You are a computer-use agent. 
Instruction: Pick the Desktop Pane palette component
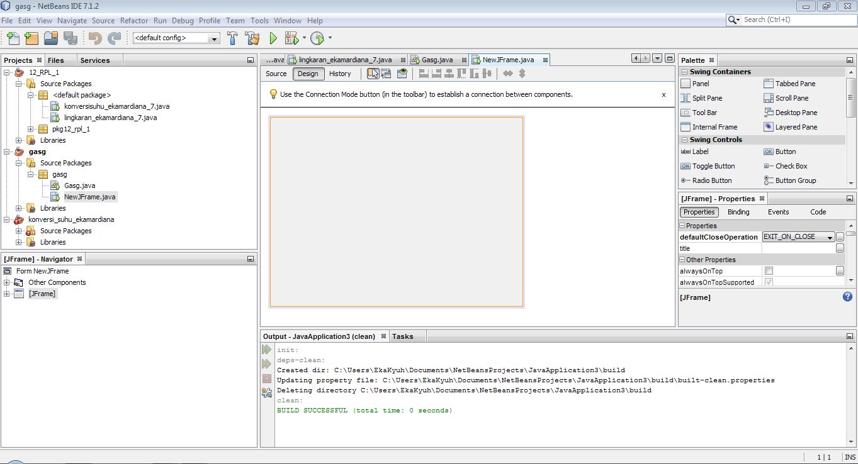click(791, 113)
